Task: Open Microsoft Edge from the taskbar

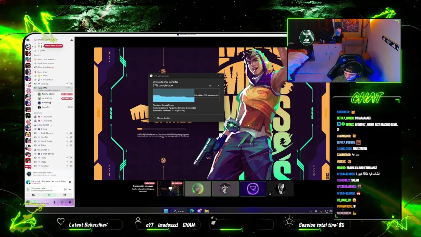Action: [191, 211]
